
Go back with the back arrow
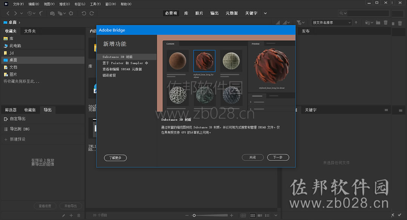pos(8,13)
